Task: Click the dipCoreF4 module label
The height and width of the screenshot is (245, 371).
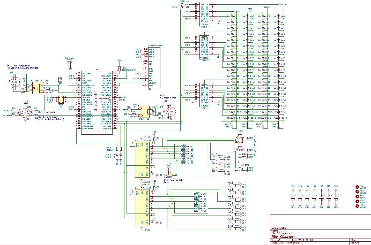Action: pos(96,100)
